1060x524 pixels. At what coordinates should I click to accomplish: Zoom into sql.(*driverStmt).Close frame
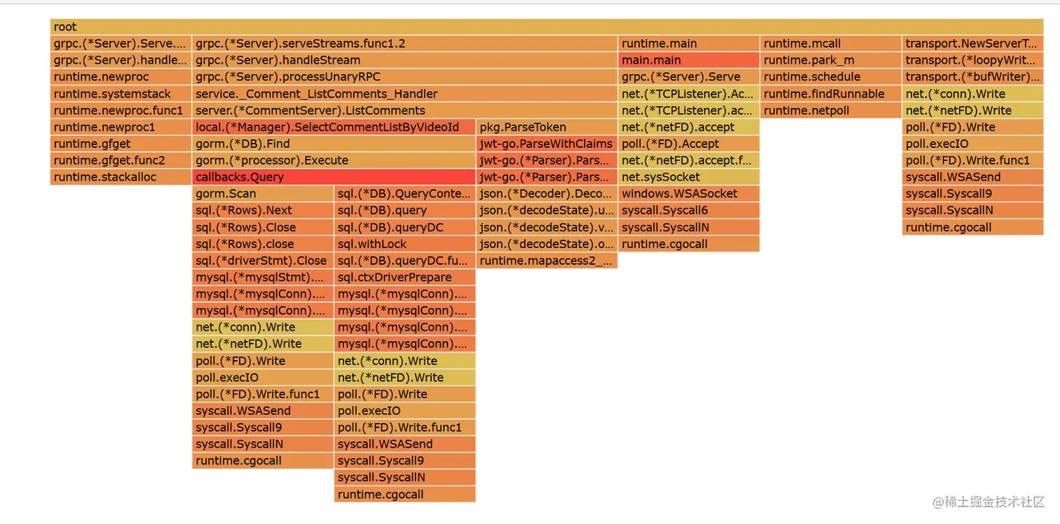263,261
